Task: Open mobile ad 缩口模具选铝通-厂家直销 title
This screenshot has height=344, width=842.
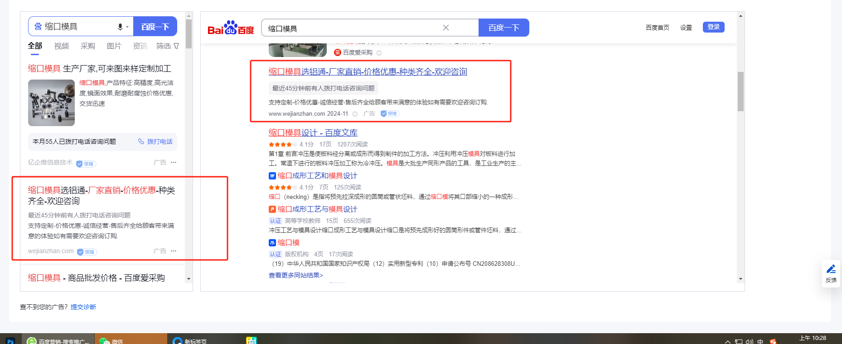Action: (102, 195)
